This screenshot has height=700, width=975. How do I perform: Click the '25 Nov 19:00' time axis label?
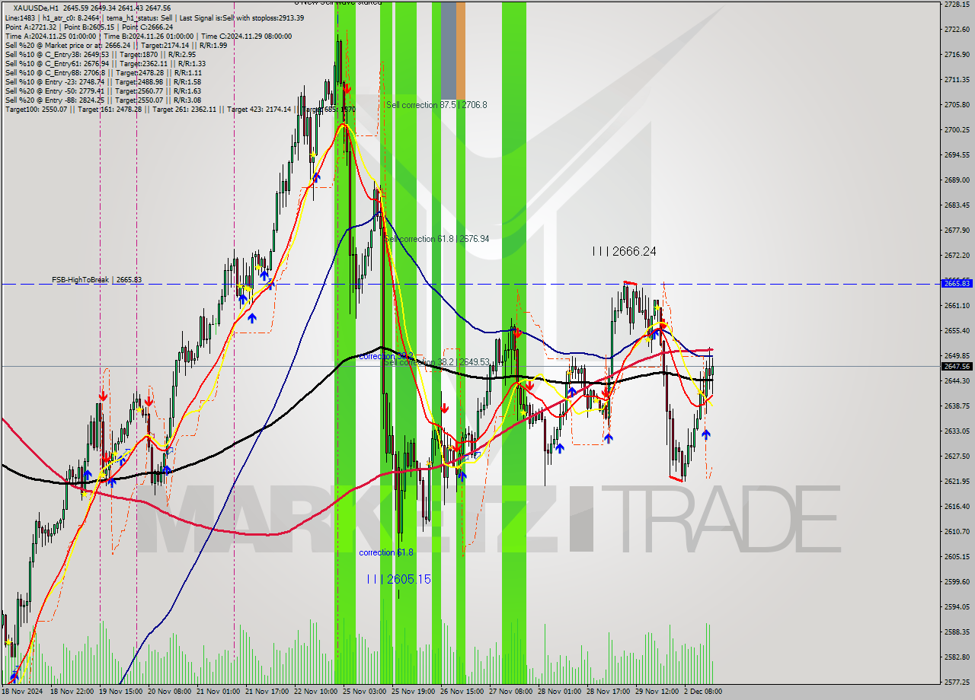click(x=413, y=692)
